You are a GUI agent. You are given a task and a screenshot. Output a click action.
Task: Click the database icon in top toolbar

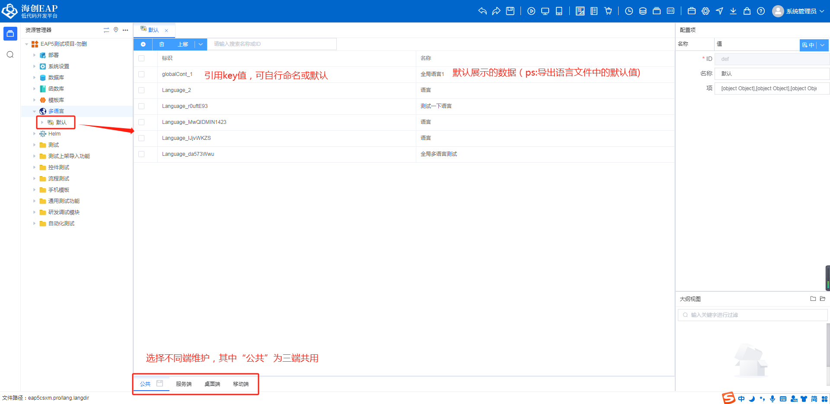643,11
